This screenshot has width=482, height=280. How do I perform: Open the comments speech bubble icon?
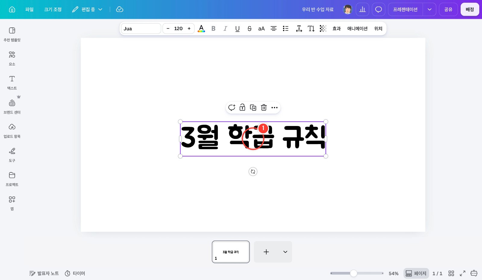tap(379, 9)
